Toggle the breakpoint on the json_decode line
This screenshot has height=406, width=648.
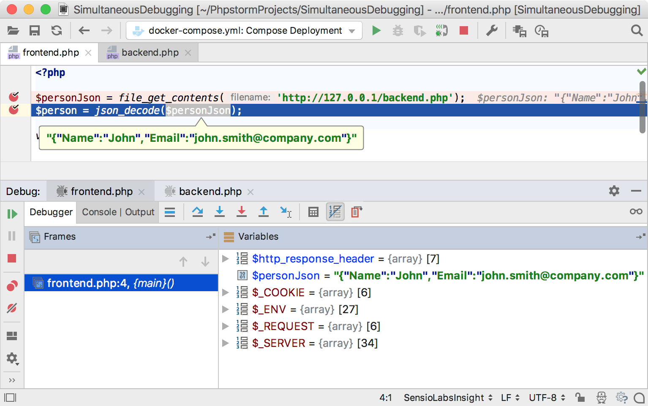pos(14,110)
